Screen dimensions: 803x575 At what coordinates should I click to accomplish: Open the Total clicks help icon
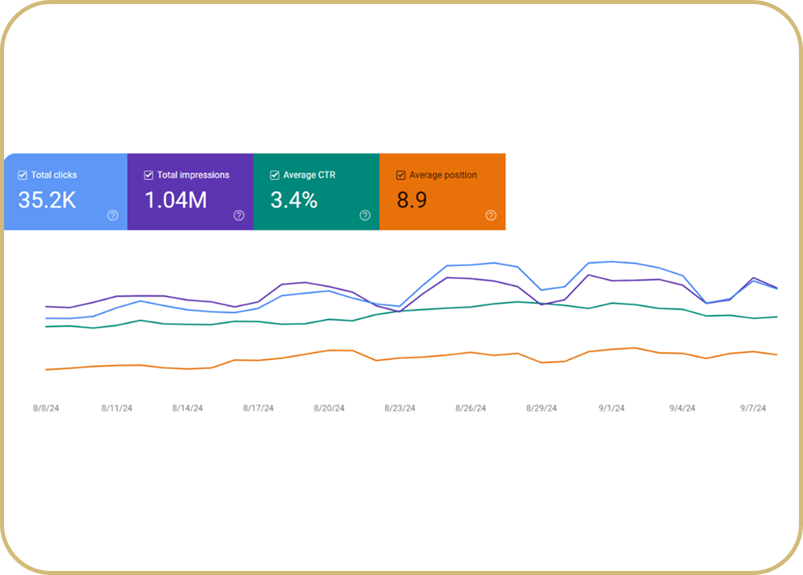pos(112,215)
